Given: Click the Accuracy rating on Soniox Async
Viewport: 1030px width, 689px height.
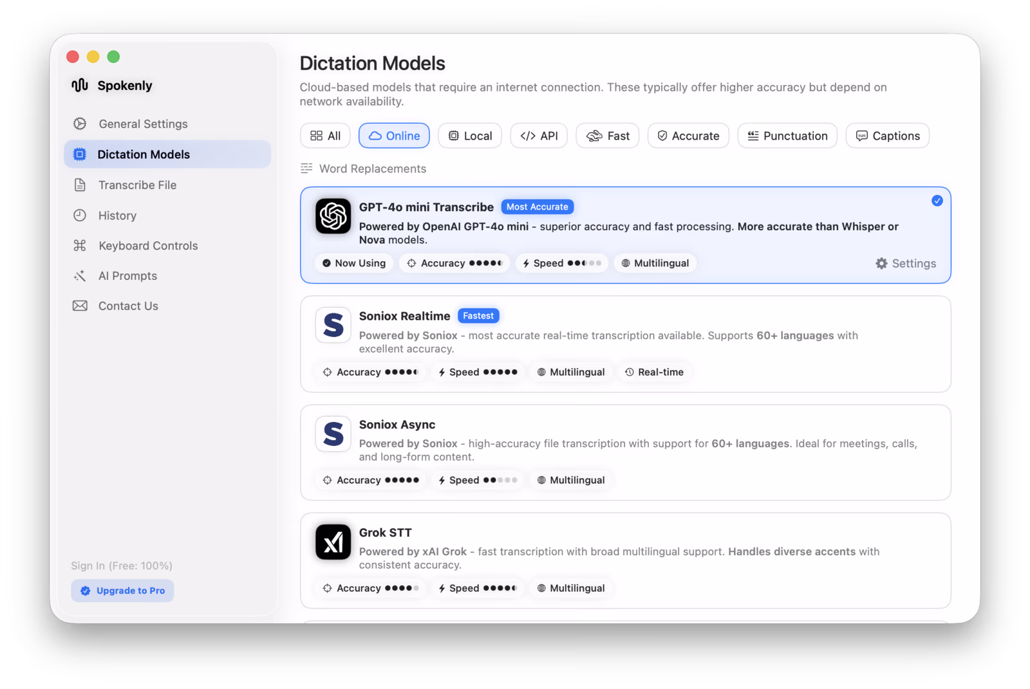Looking at the screenshot, I should coord(371,480).
